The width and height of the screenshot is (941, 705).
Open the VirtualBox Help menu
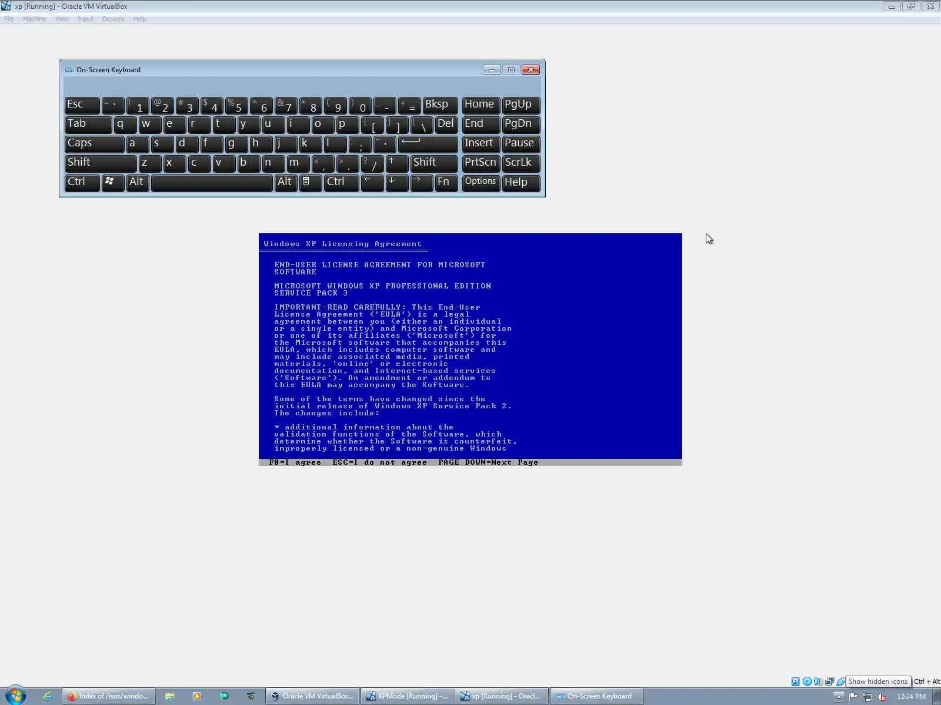139,19
